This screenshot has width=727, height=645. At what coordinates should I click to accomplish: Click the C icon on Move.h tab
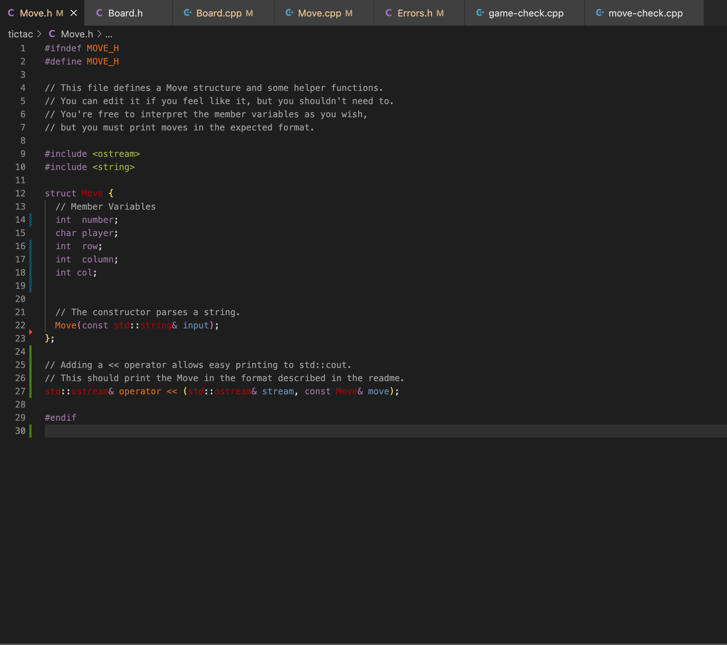tap(11, 13)
